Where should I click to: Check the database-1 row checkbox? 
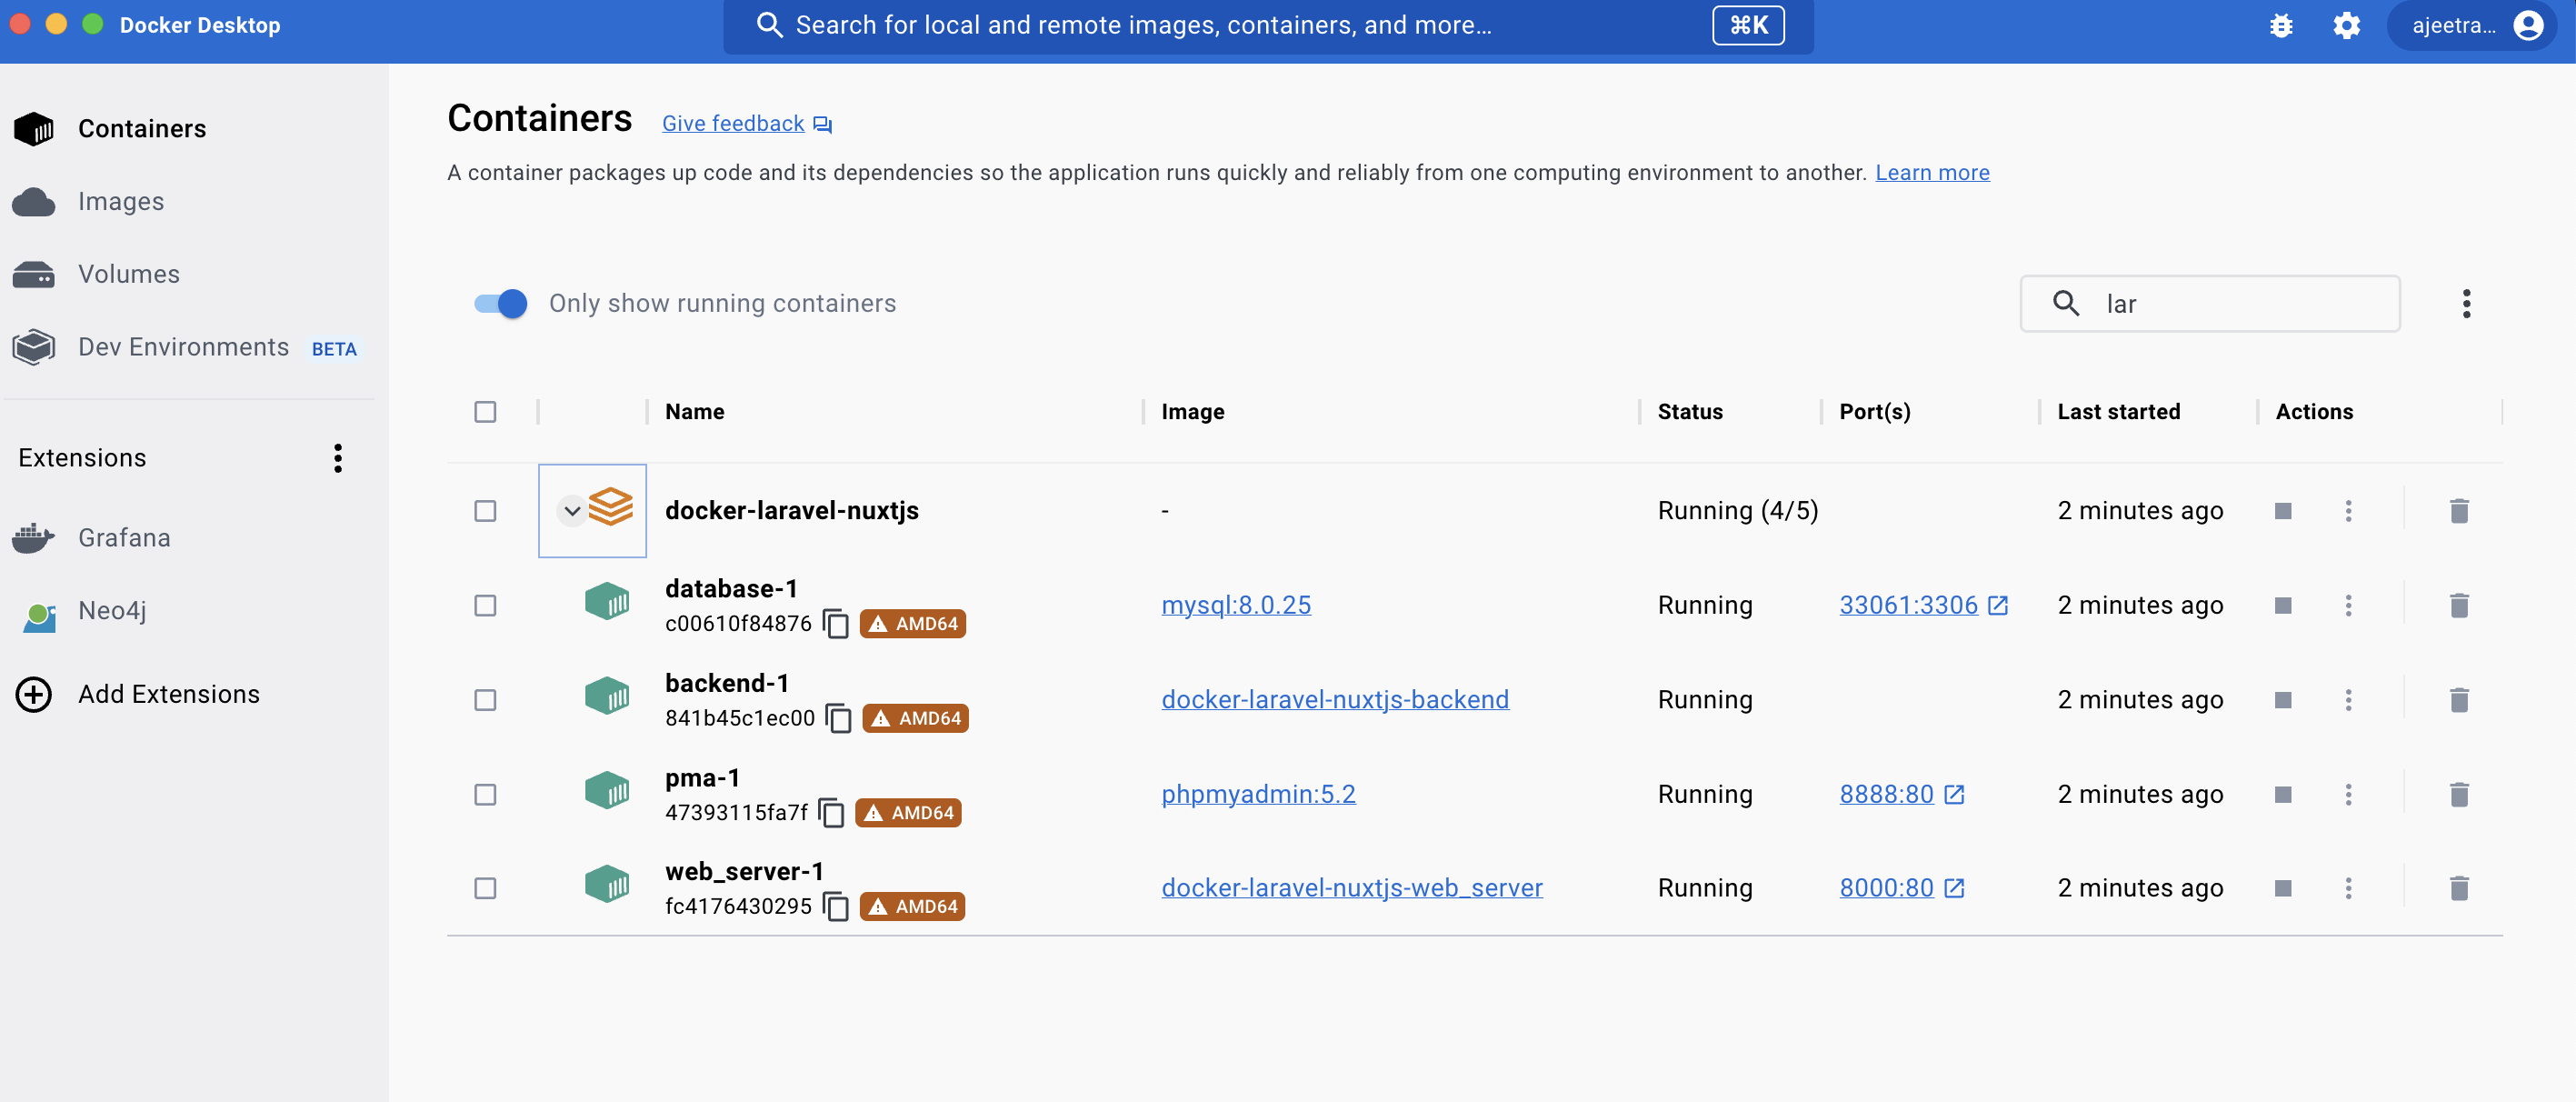[x=485, y=605]
